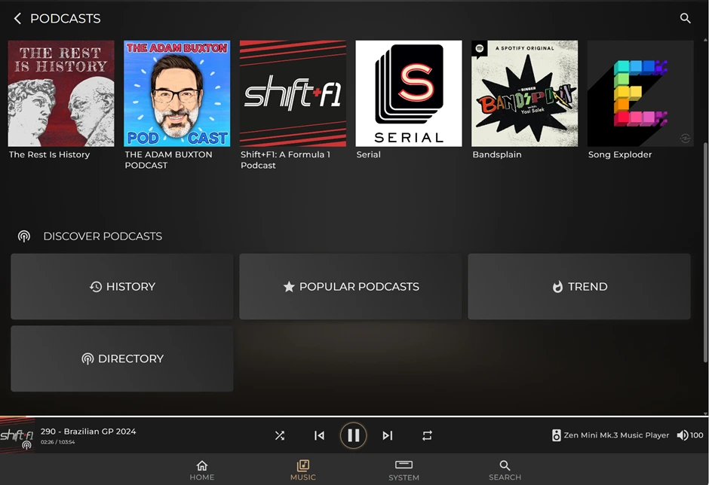Skip to the next track

pos(387,435)
